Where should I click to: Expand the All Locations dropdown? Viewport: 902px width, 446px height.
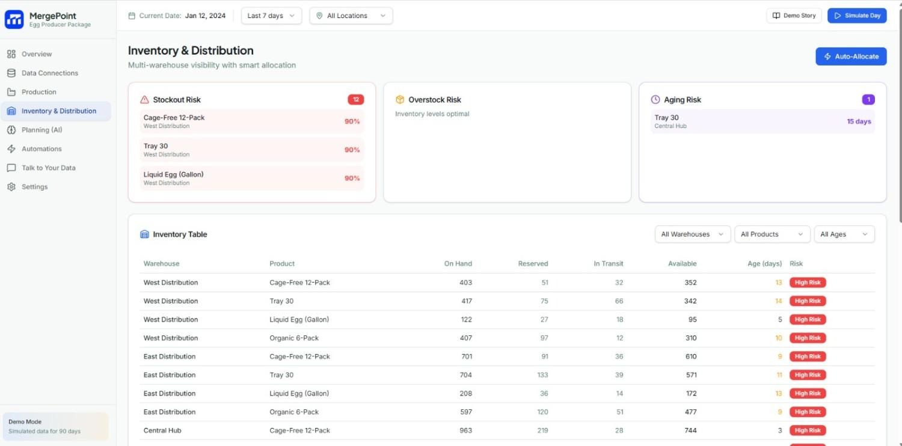click(351, 16)
